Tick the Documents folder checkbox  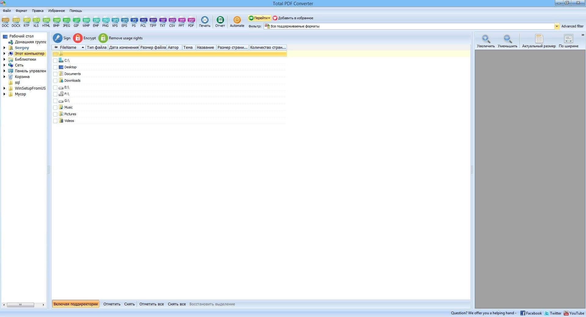pos(55,74)
